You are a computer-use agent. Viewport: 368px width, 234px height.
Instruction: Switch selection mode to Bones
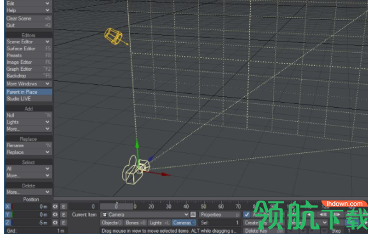pos(135,223)
